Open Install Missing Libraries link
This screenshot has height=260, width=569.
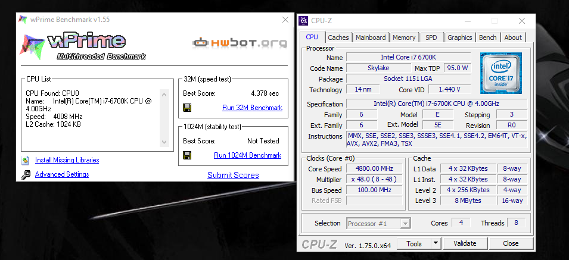(67, 160)
